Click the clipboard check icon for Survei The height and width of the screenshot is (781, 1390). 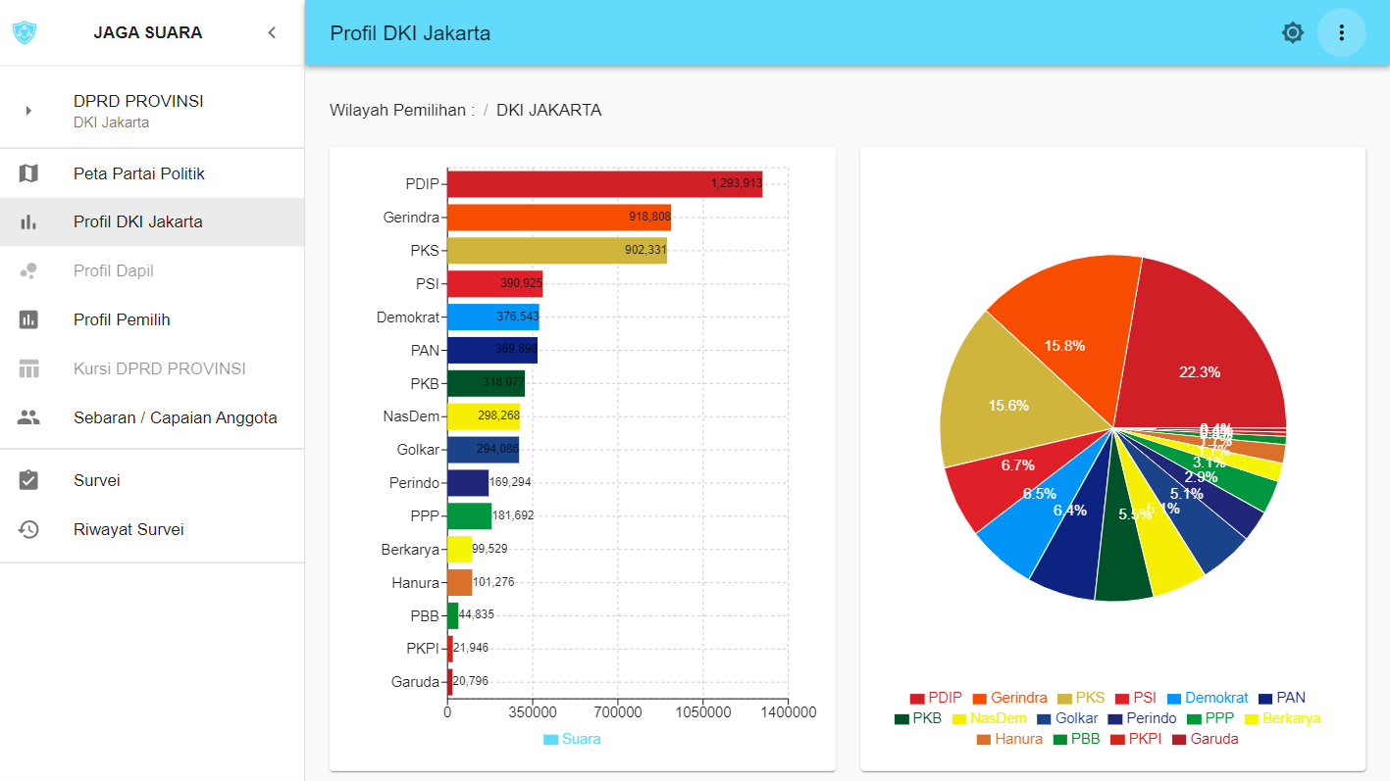(x=28, y=480)
